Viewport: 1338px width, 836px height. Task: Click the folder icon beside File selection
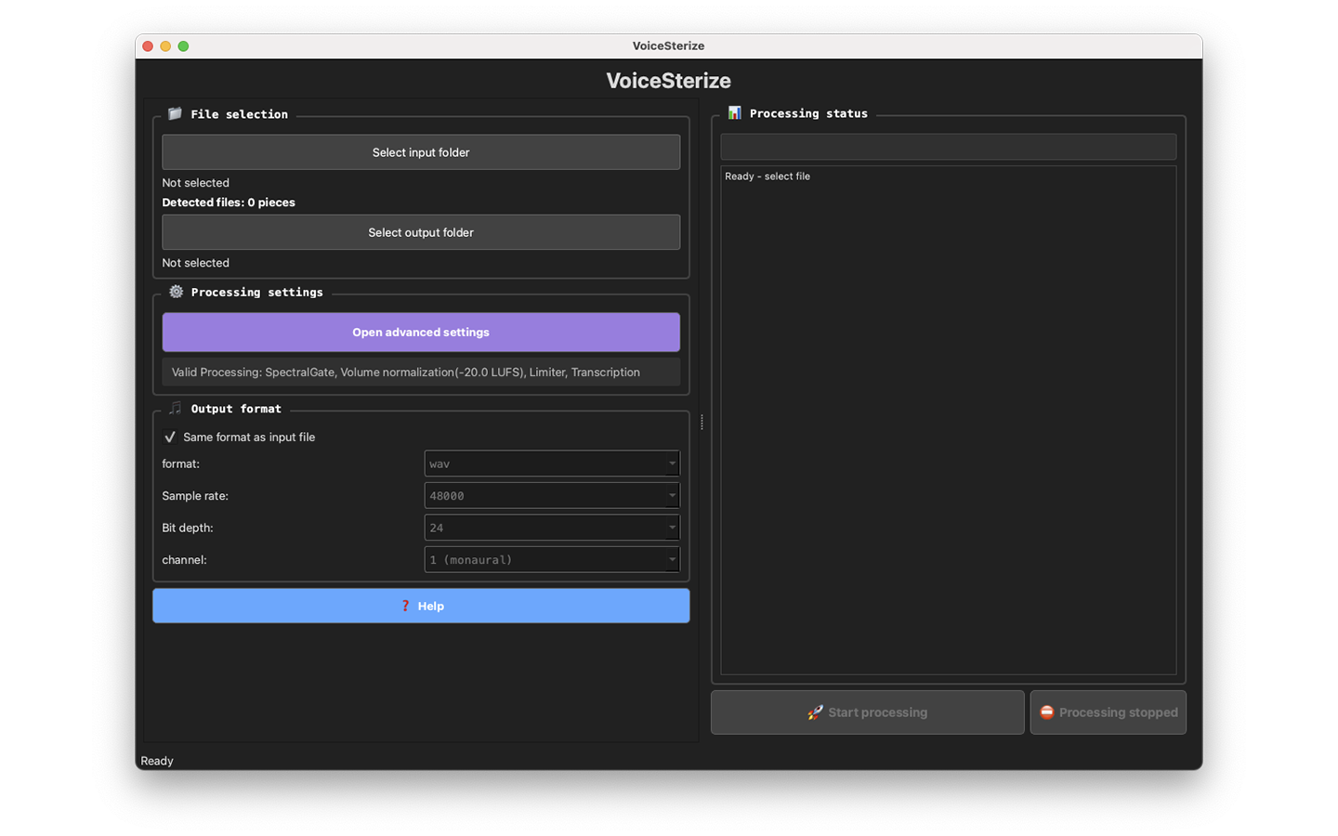click(175, 113)
